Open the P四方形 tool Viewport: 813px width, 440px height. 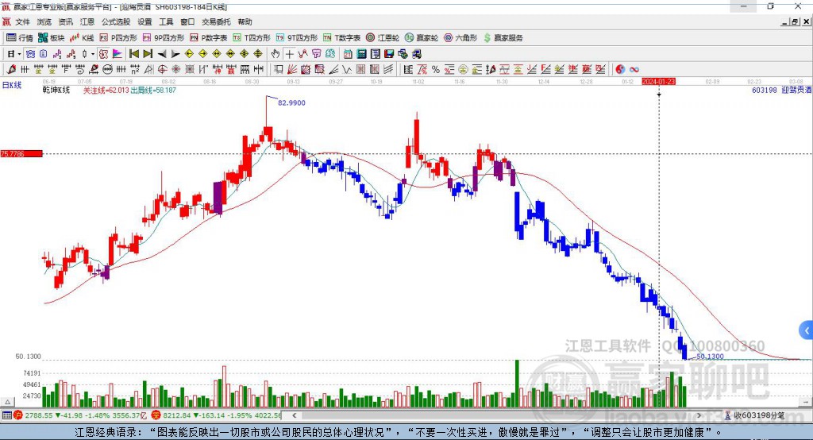coord(118,38)
